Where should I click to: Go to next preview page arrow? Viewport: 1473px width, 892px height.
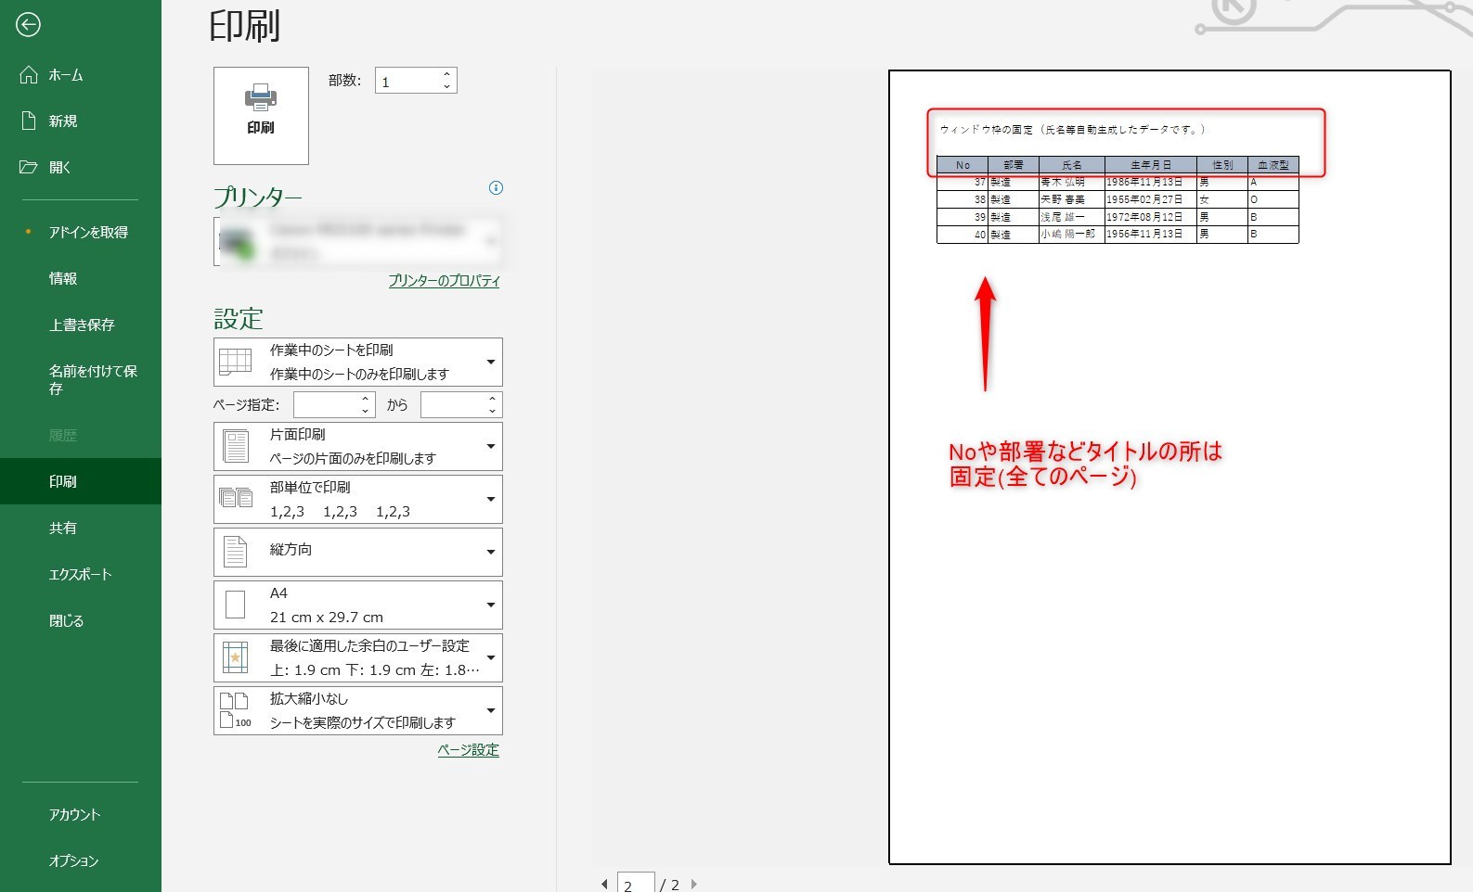pyautogui.click(x=693, y=885)
